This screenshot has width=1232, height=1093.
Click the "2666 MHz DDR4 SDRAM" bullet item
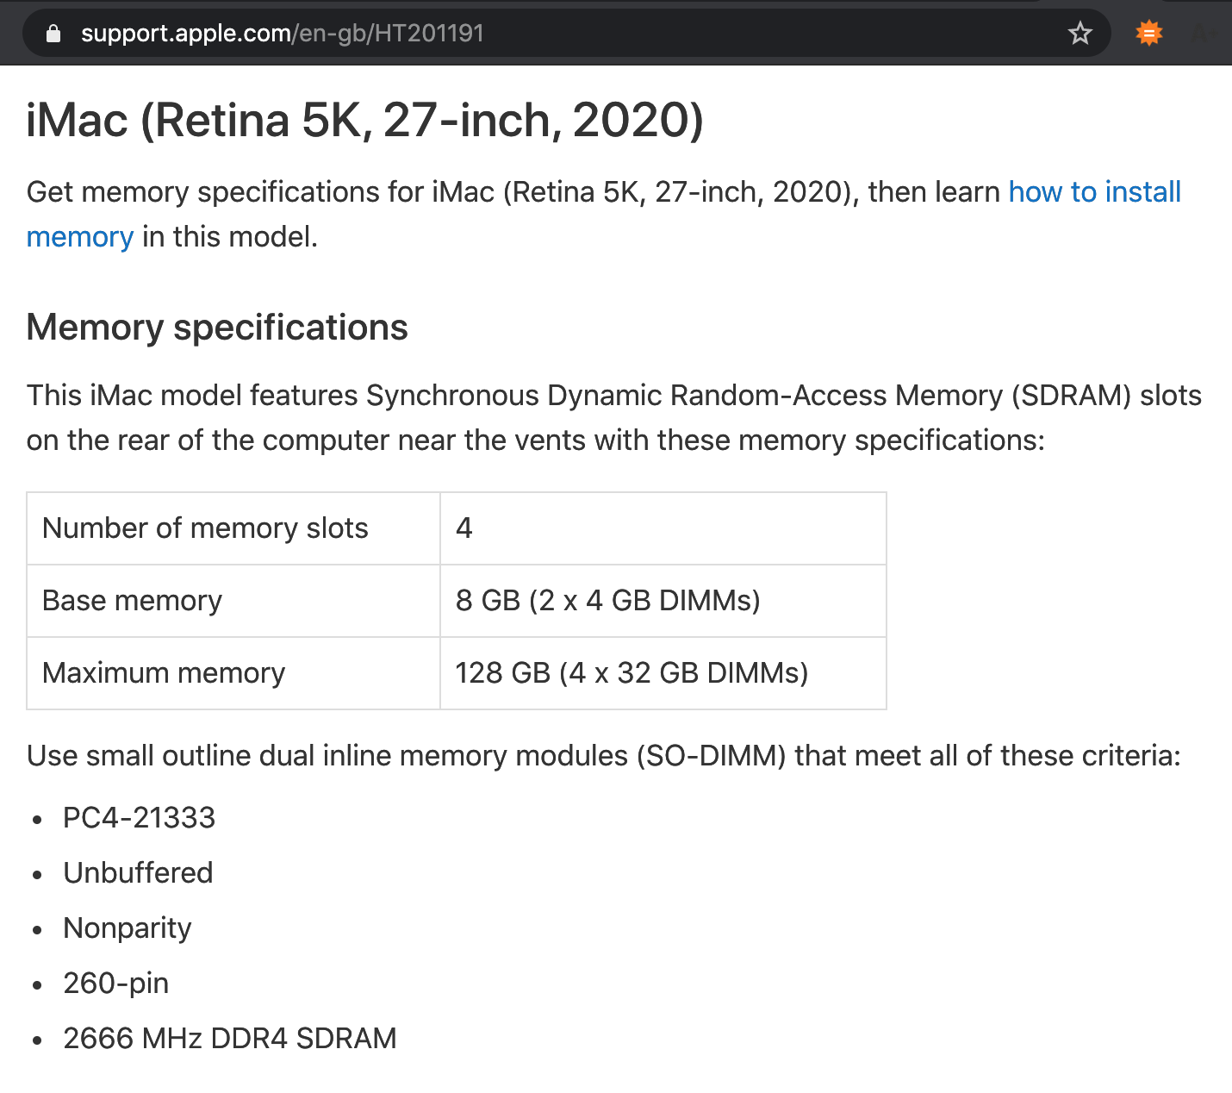coord(230,1039)
